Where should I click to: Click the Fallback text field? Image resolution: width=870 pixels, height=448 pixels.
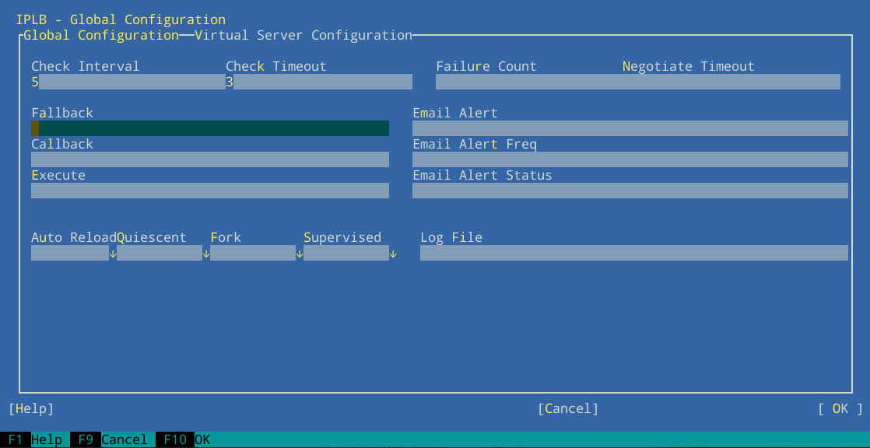210,128
